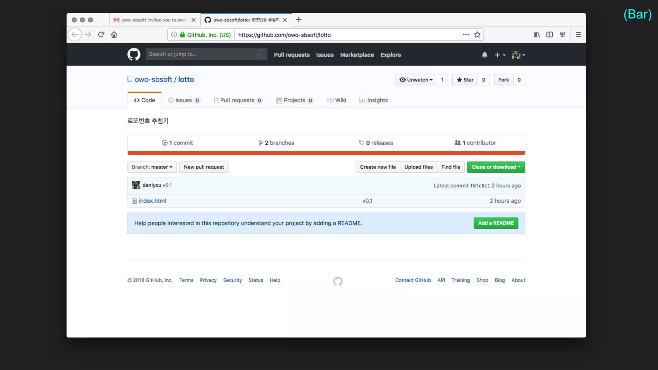Bookmark this page with star icon
Image resolution: width=658 pixels, height=370 pixels.
tap(477, 35)
